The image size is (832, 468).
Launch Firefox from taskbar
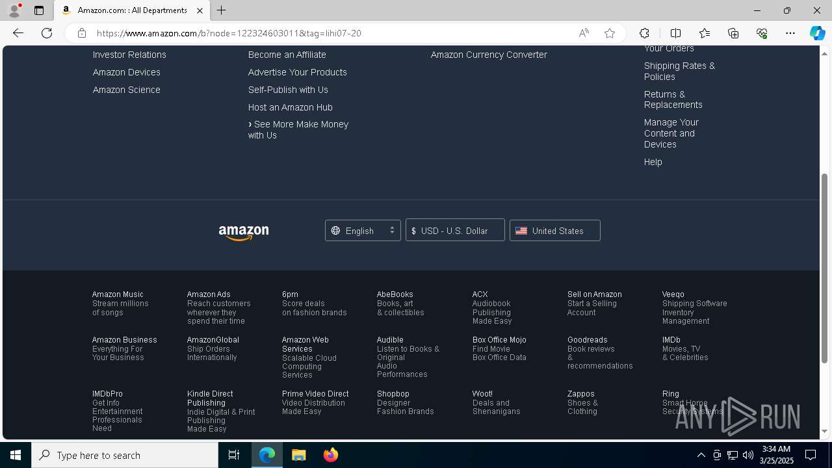[x=330, y=455]
